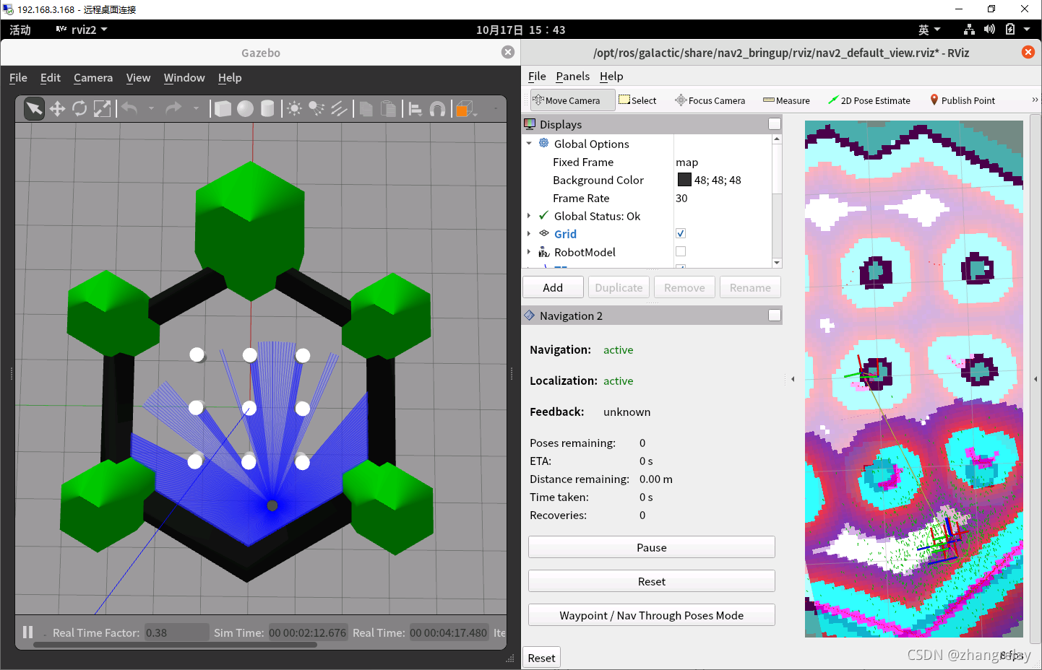1042x670 pixels.
Task: Open Gazebo Window menu
Action: [x=184, y=78]
